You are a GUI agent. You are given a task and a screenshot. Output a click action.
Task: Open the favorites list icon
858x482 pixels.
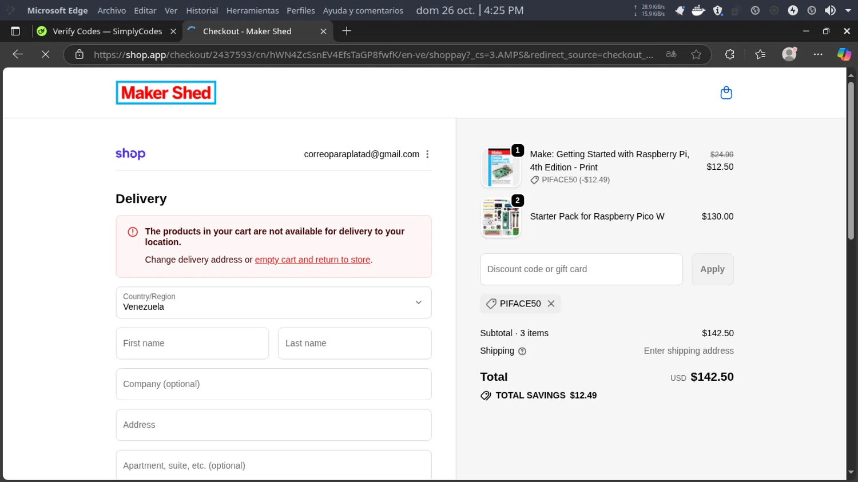pyautogui.click(x=760, y=54)
